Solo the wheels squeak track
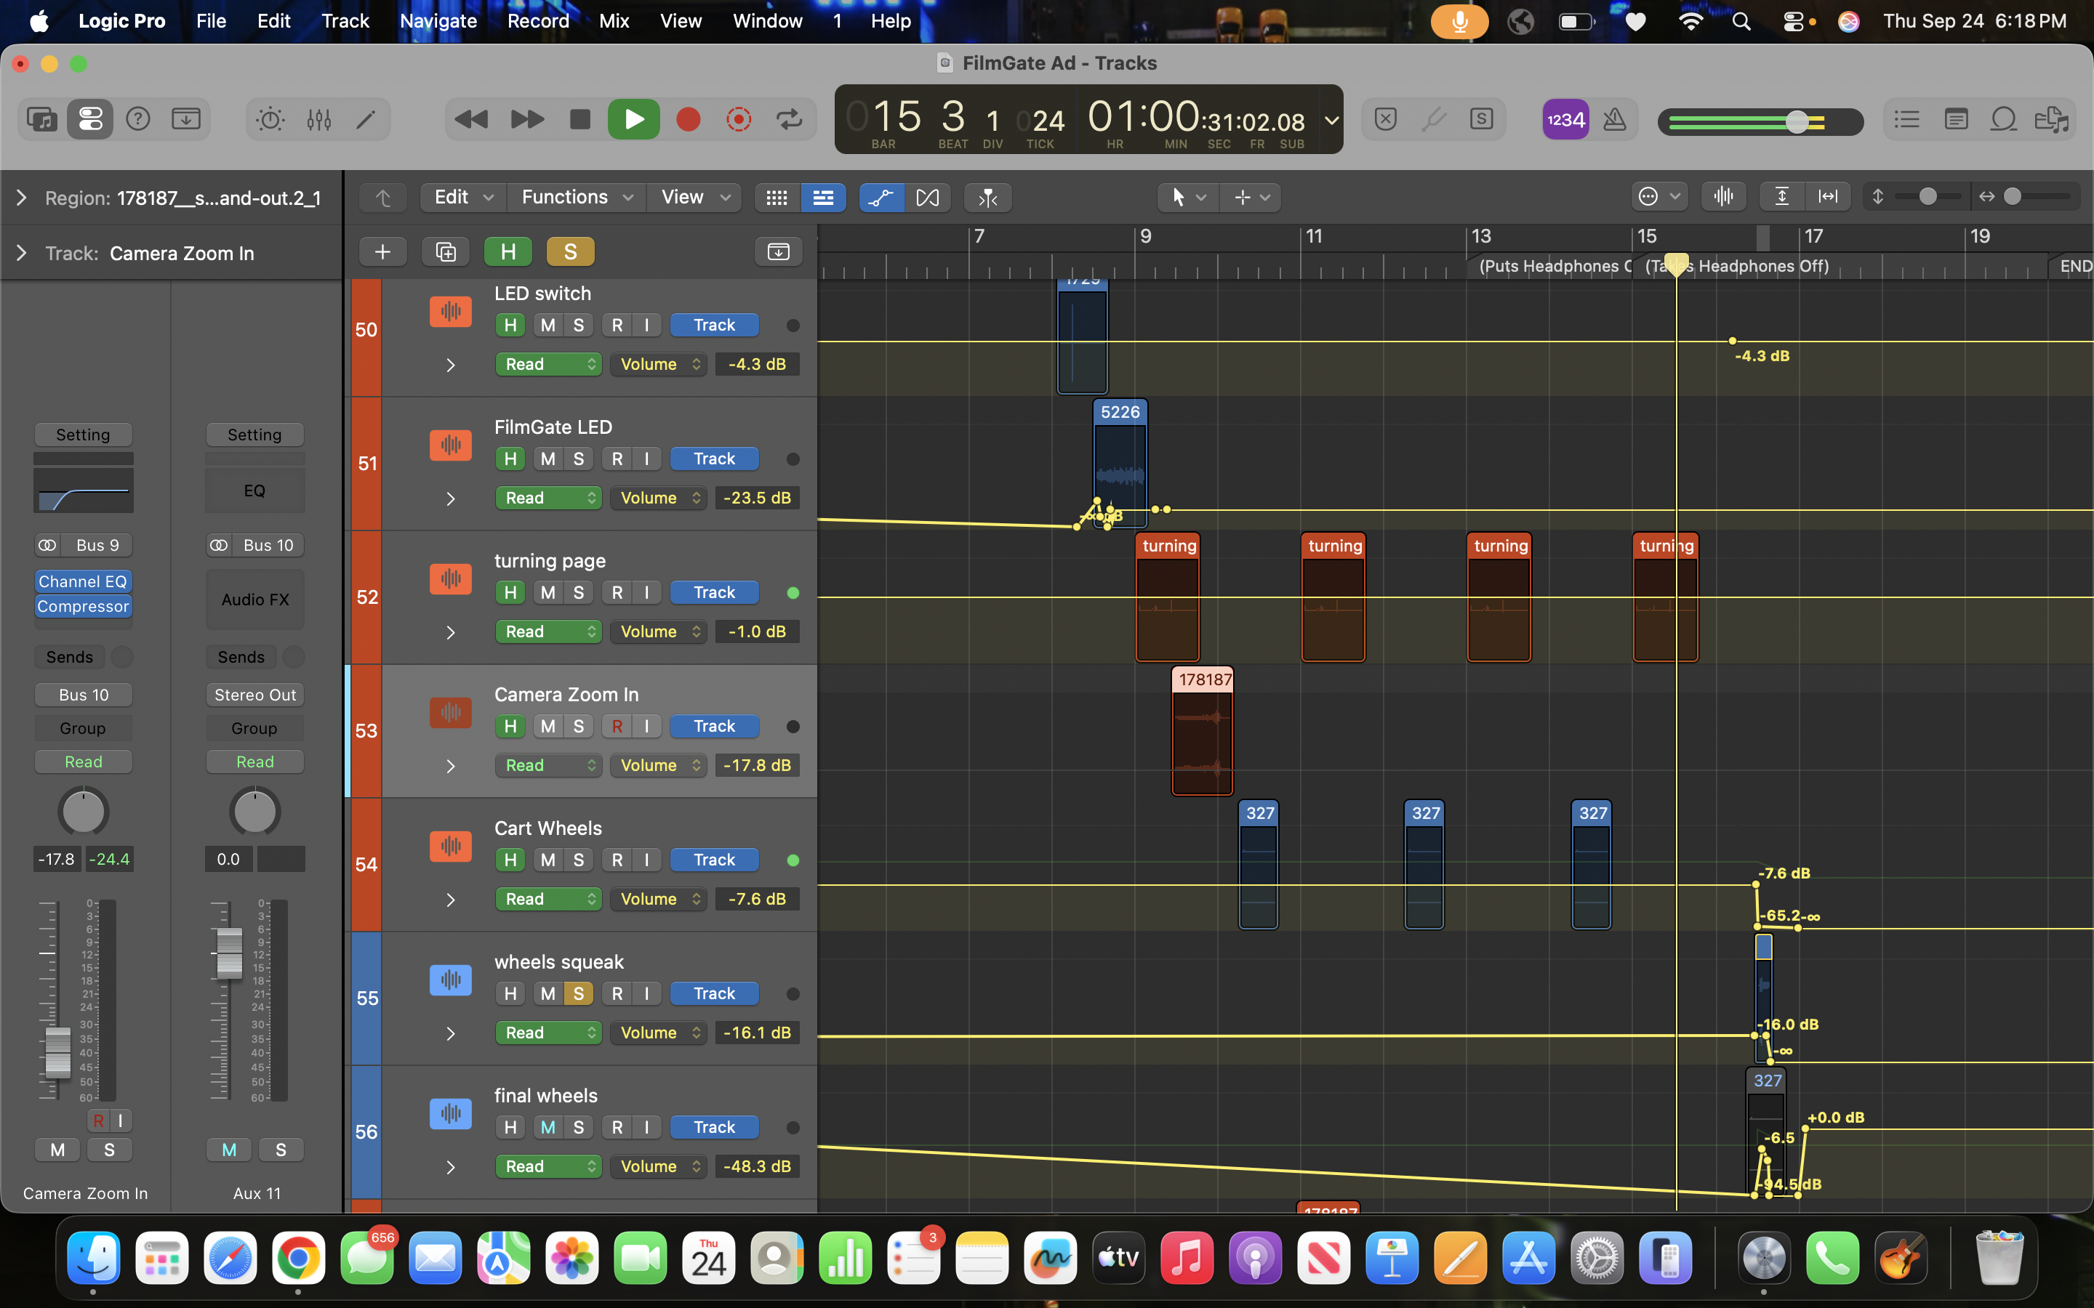The image size is (2094, 1308). [578, 994]
